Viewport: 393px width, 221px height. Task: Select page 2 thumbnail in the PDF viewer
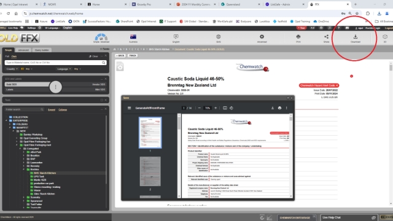click(x=150, y=171)
